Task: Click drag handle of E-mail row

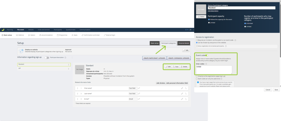Action: point(78,99)
